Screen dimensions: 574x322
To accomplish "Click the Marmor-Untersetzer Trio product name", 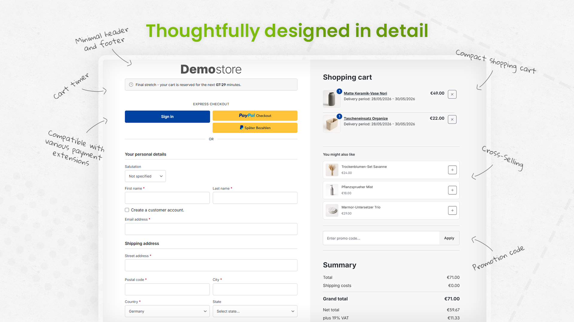I will 361,207.
